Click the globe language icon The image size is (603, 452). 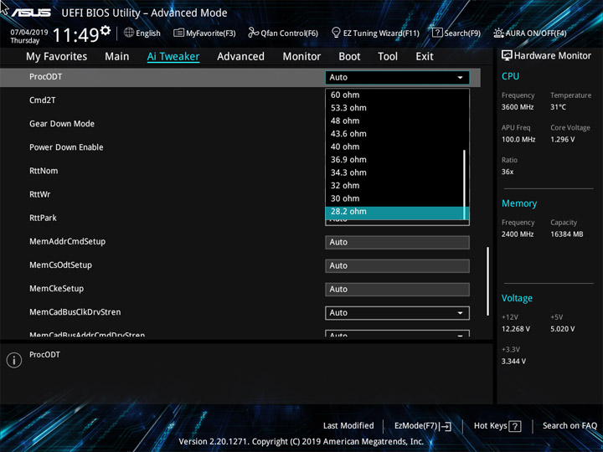[129, 33]
